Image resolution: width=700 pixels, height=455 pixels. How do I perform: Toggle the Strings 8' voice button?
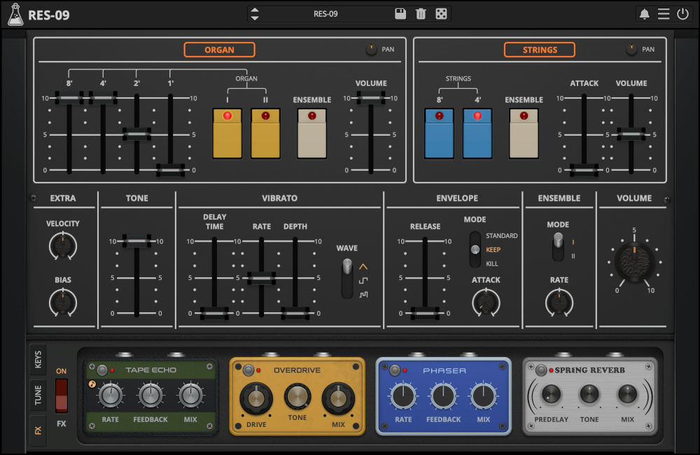tap(438, 133)
